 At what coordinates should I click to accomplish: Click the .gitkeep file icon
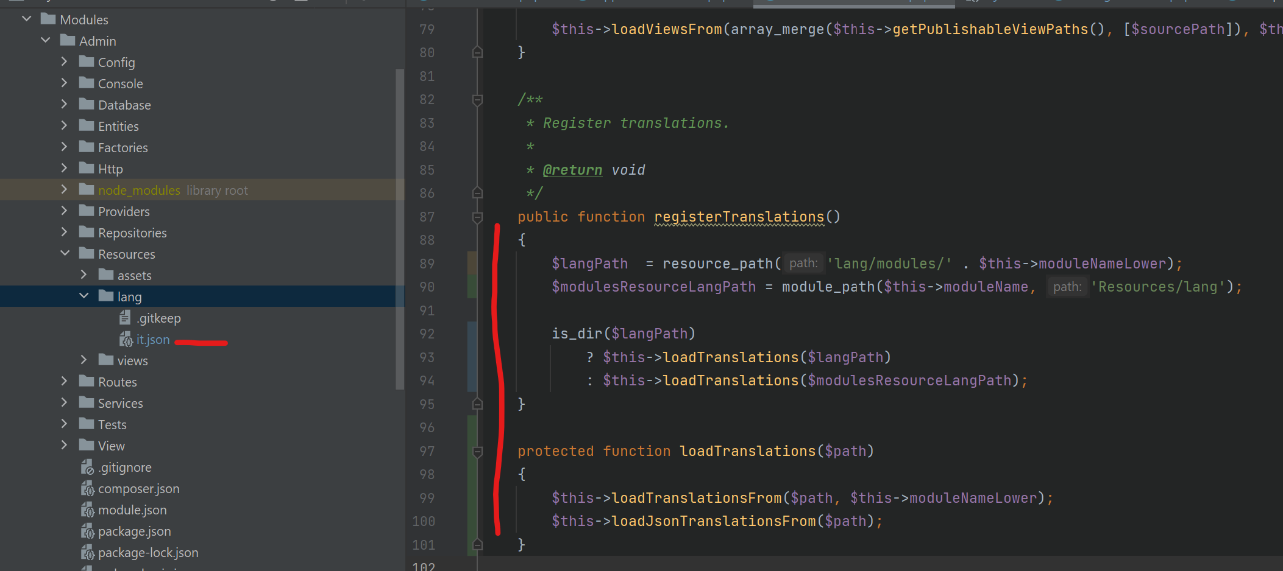(x=125, y=317)
